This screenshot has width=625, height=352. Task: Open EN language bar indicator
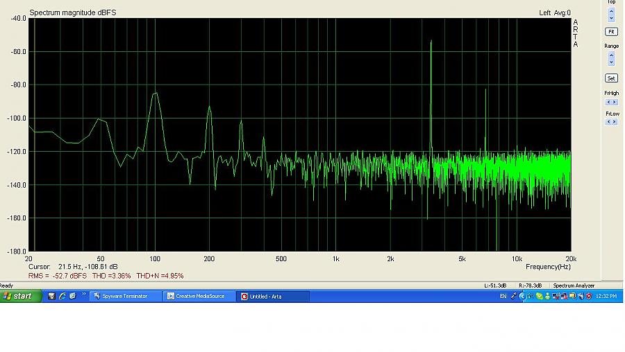(x=503, y=297)
